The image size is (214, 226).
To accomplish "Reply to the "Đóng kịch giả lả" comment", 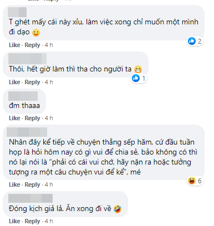I will (x=32, y=221).
